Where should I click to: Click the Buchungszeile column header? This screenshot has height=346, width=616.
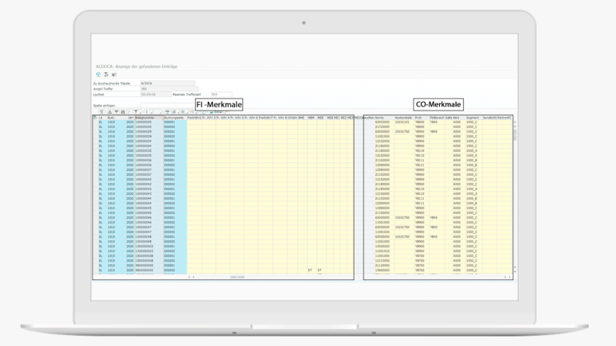point(174,118)
